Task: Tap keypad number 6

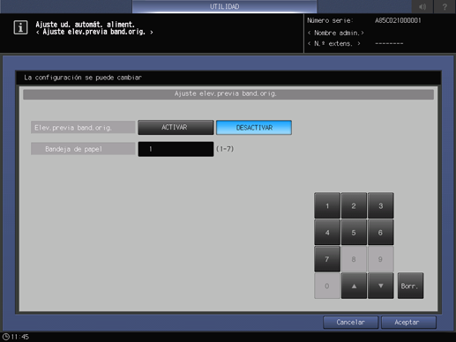Action: (x=380, y=233)
